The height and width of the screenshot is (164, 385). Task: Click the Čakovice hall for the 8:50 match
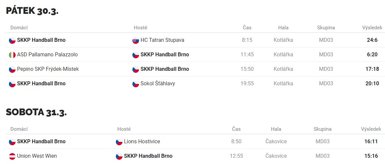tap(276, 141)
